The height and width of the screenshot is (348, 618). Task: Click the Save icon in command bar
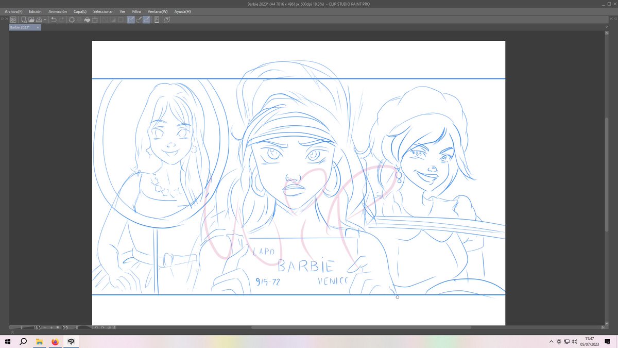(x=39, y=20)
